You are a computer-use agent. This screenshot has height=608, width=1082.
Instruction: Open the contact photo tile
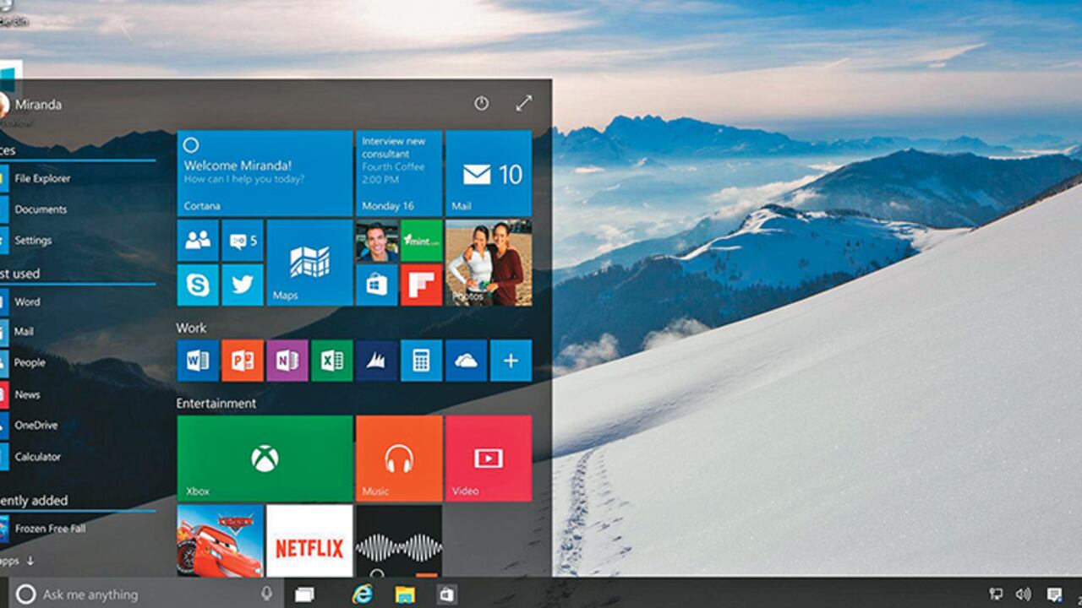377,241
